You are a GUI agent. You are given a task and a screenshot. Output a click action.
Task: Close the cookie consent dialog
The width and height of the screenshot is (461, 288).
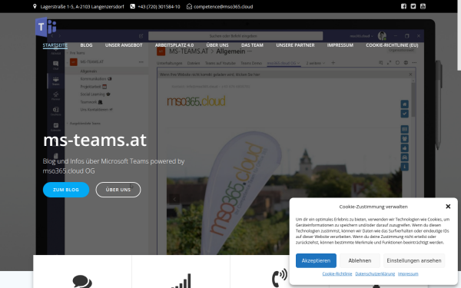coord(448,207)
